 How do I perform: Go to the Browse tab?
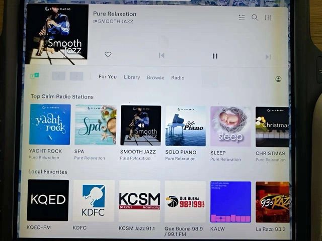(155, 78)
